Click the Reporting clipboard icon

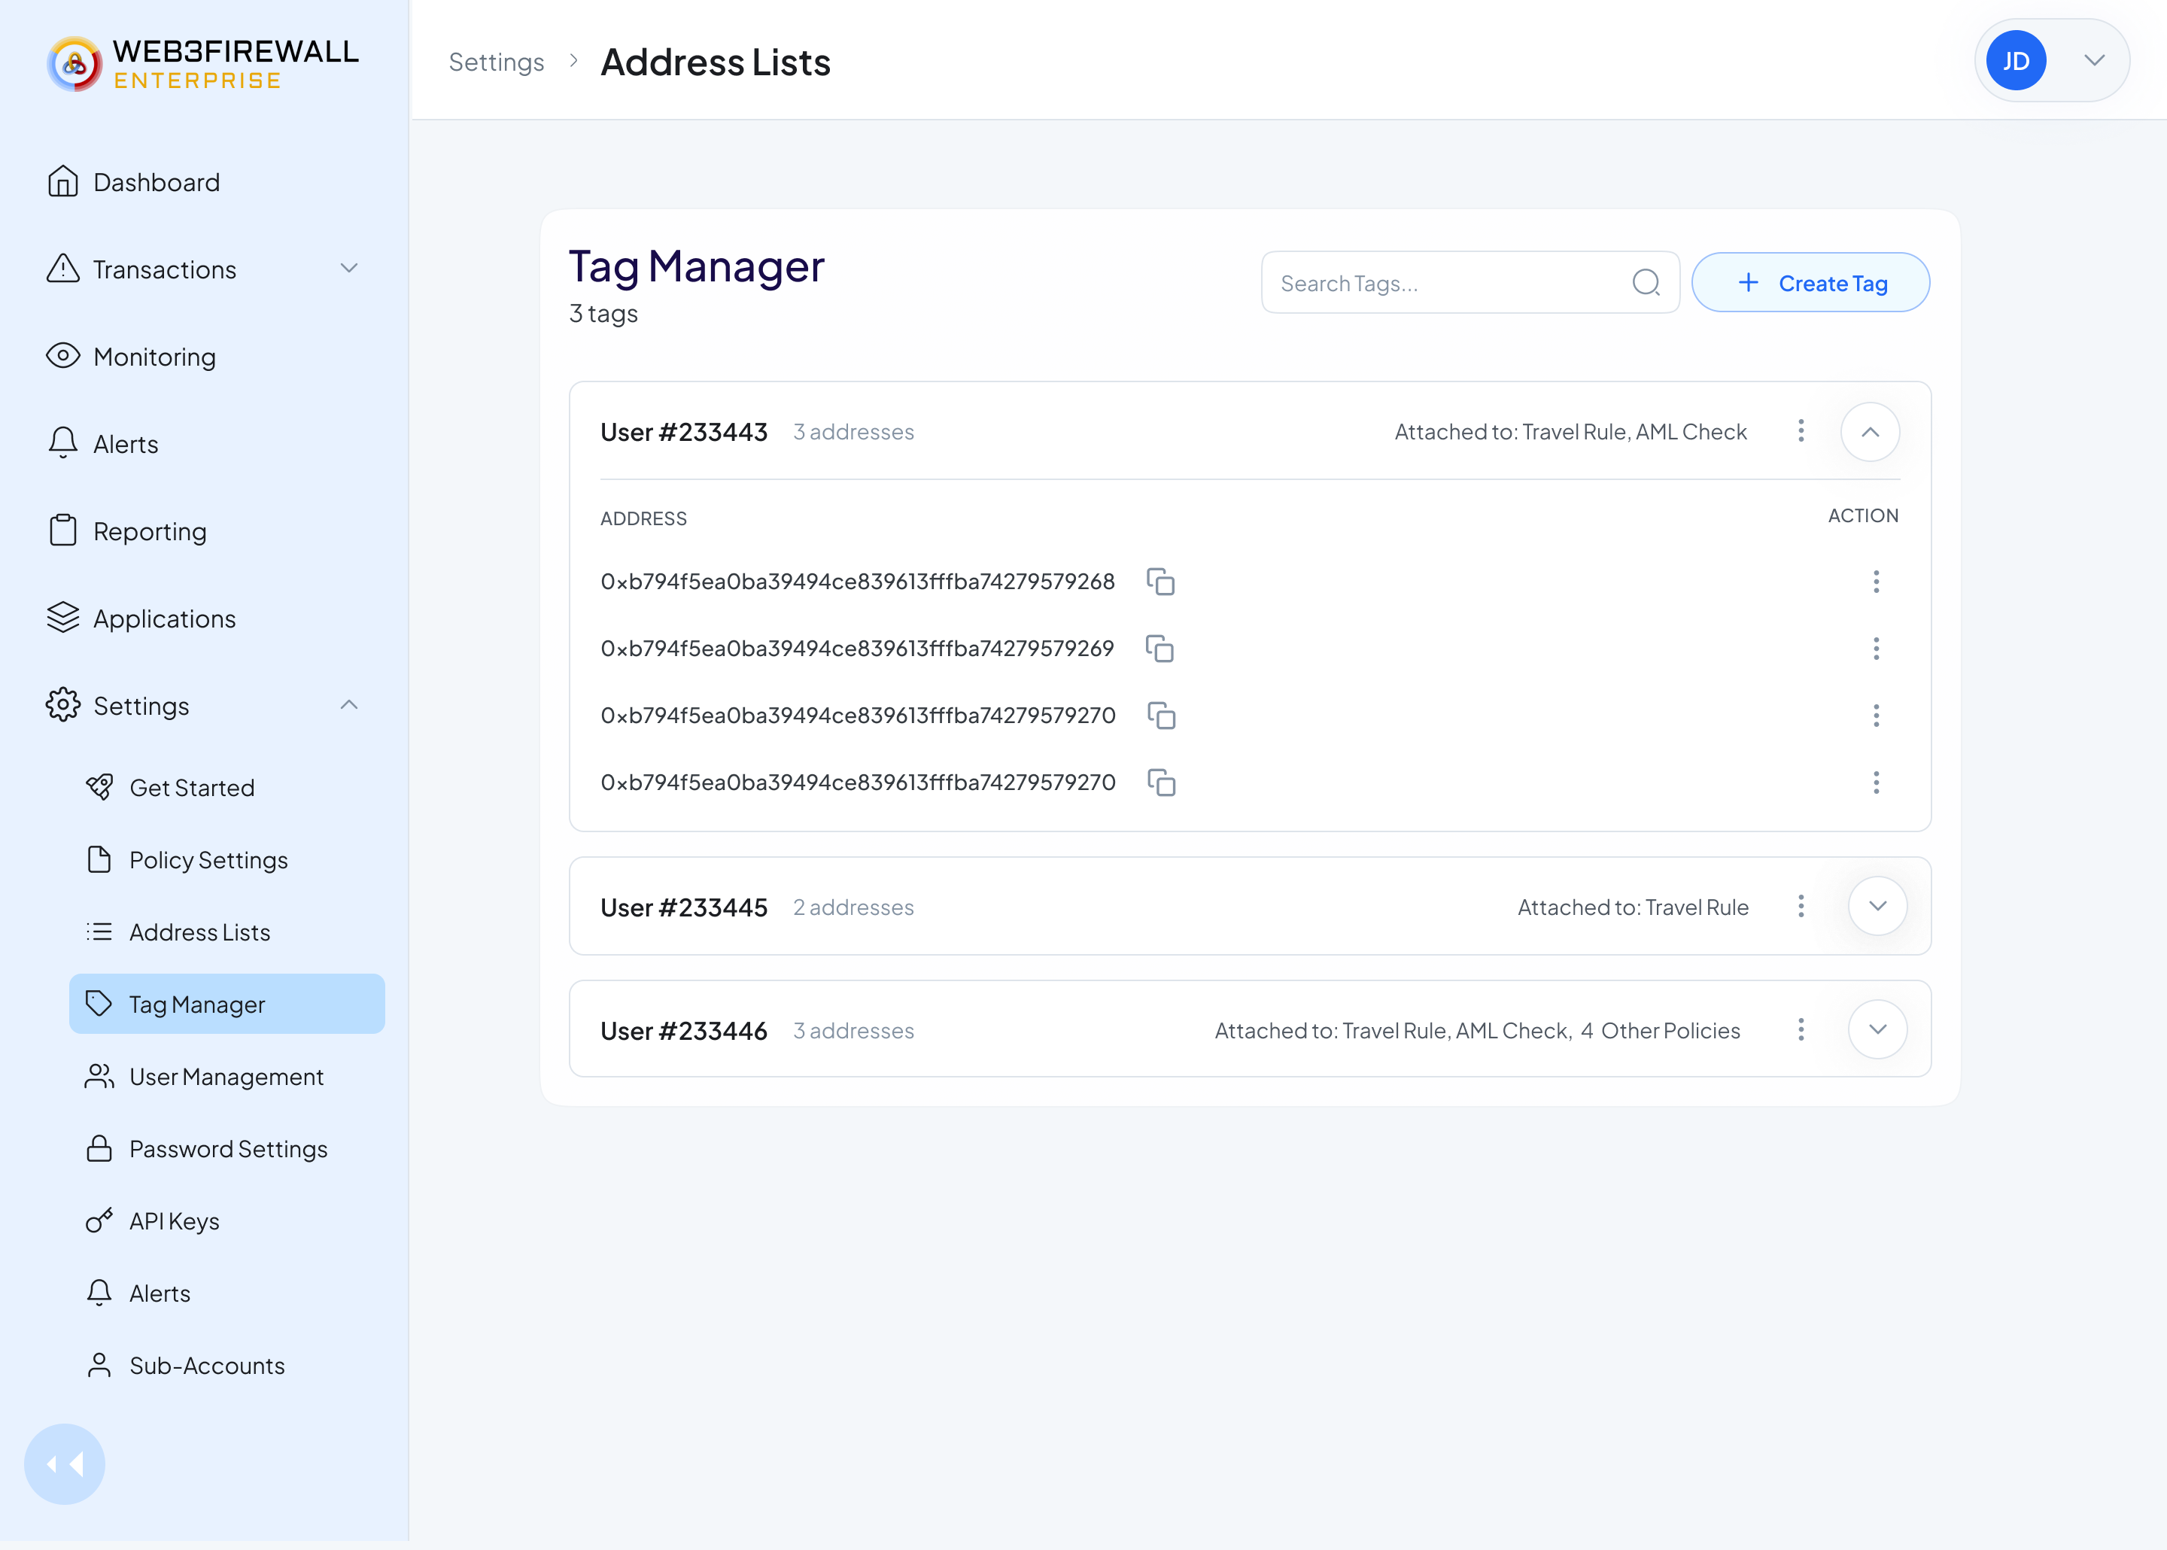coord(63,530)
